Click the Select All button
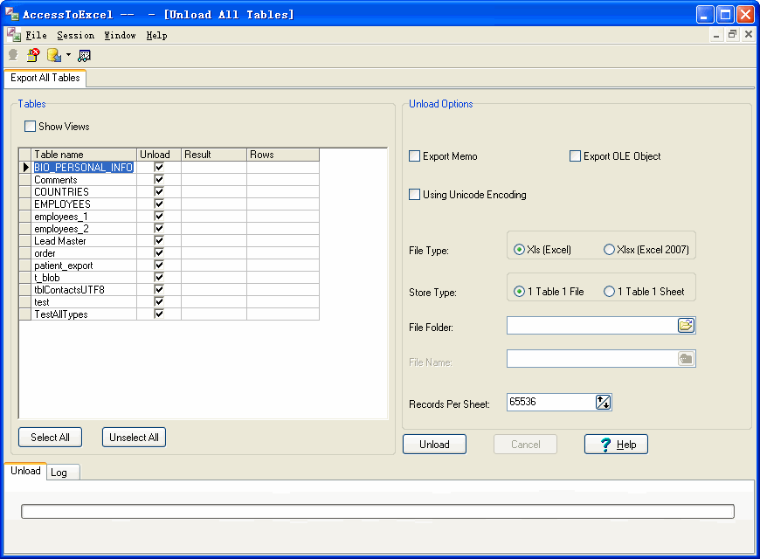Image resolution: width=760 pixels, height=559 pixels. [x=50, y=438]
